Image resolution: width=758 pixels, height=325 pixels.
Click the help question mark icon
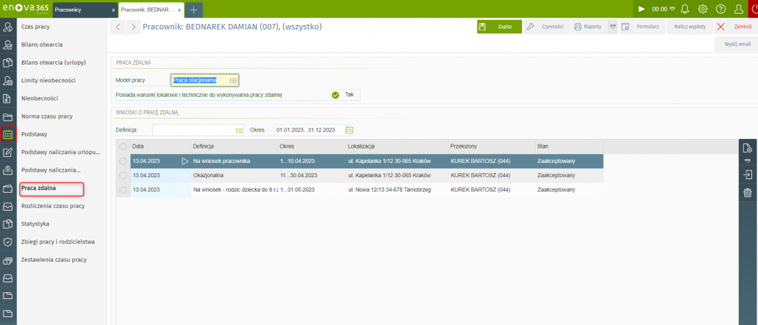(720, 10)
